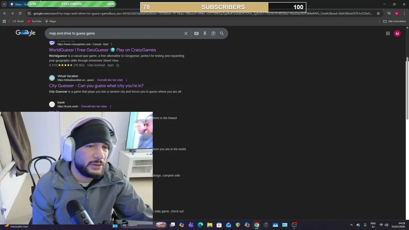This screenshot has height=230, width=409.
Task: Go back to the previous page
Action: 4,13
